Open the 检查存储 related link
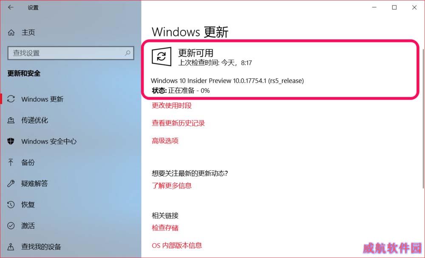 165,228
